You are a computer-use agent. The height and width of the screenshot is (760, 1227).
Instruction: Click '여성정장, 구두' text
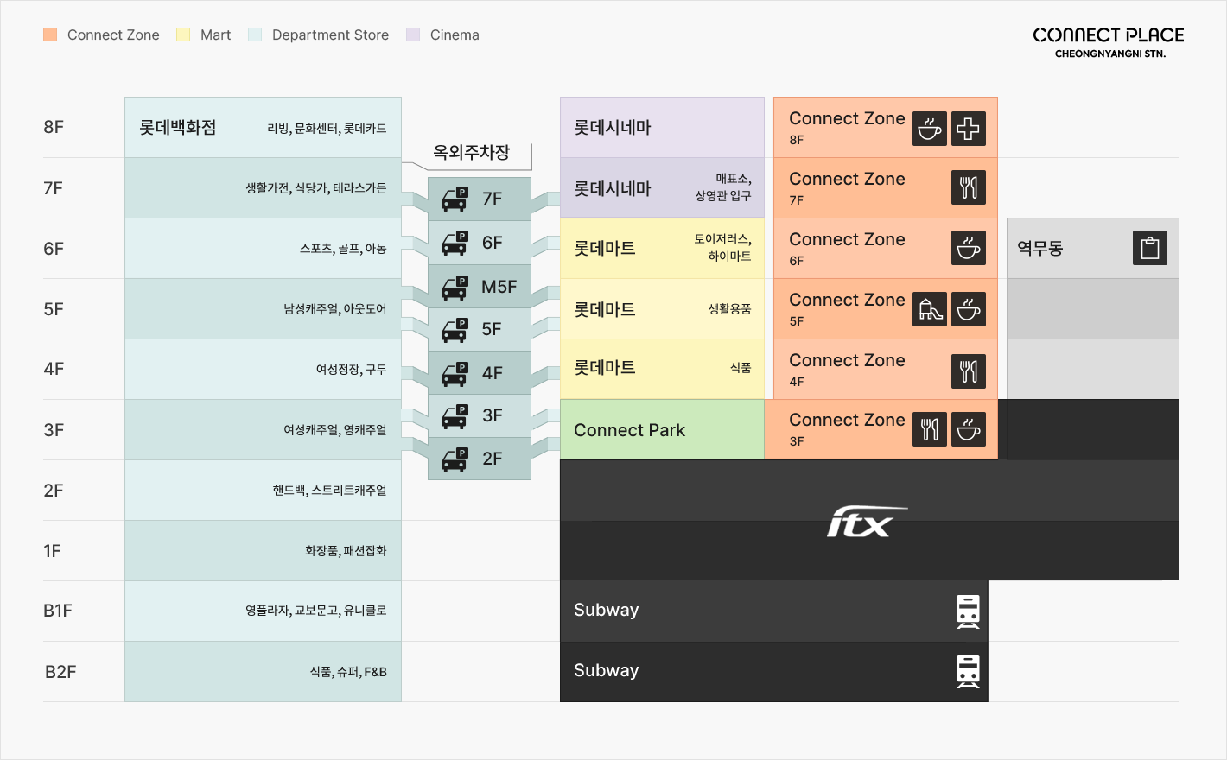coord(351,370)
